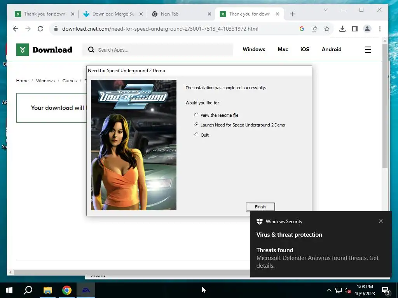398x298 pixels.
Task: Switch to the first Thank you for download tab
Action: click(44, 14)
